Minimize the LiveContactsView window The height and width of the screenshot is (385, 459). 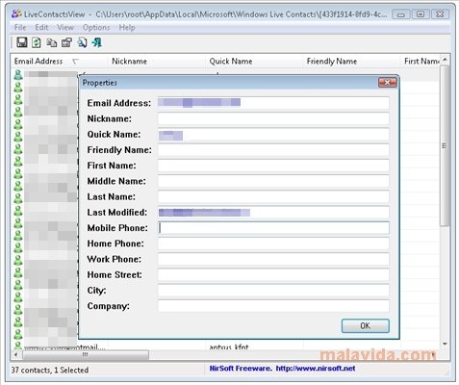point(401,14)
